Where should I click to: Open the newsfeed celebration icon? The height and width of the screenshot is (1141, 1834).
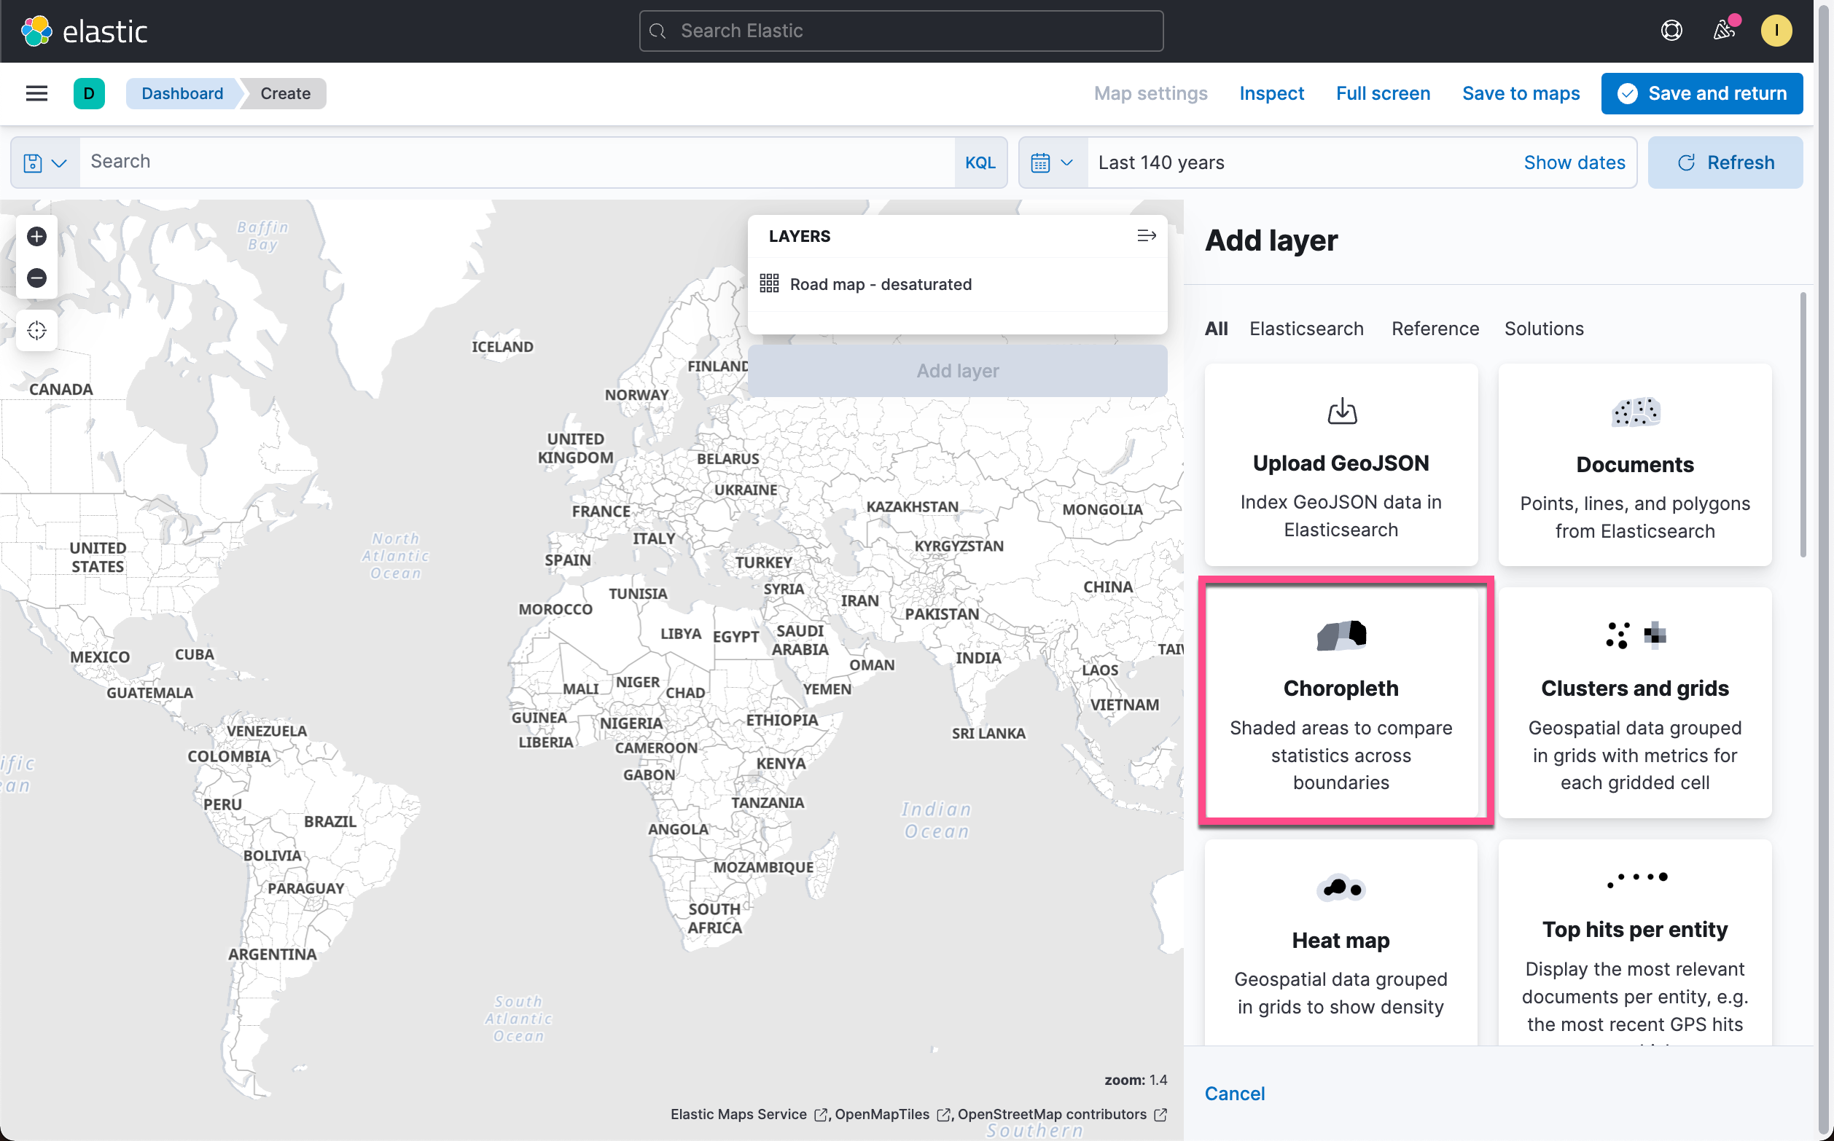pyautogui.click(x=1724, y=30)
